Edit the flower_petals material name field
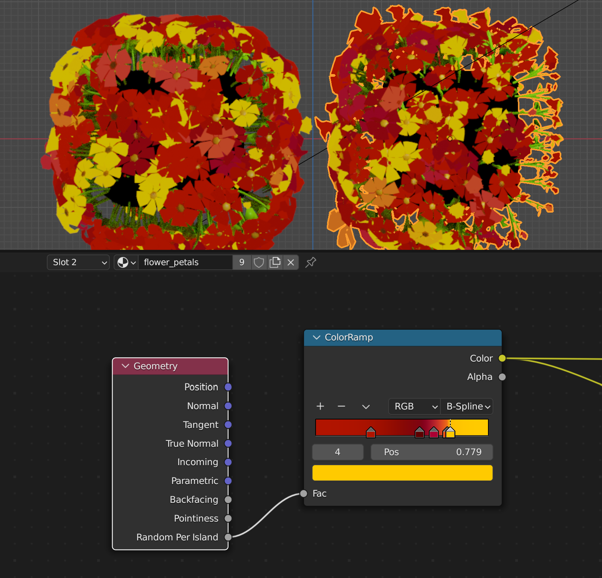Viewport: 602px width, 578px height. [x=185, y=262]
